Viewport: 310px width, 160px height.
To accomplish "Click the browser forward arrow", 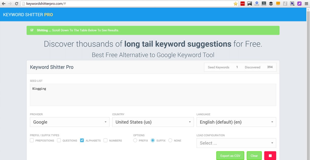I will [x=10, y=4].
